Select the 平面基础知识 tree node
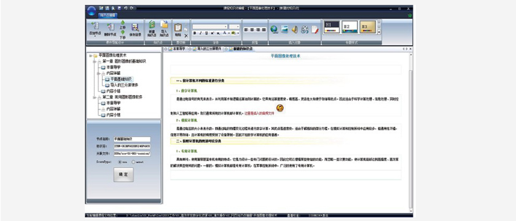Screen dimensions: 516x221 (119, 79)
